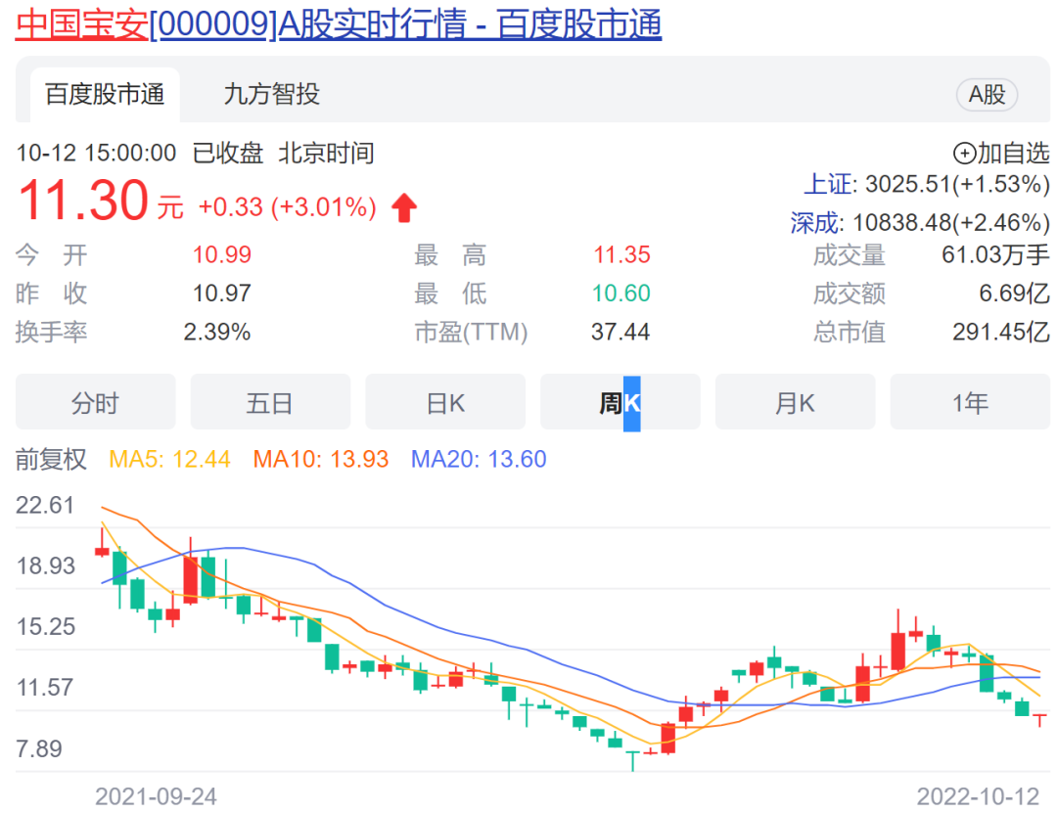The image size is (1057, 813).
Task: Open the 中国宝安[000009]A股实时行情 title link
Action: coord(339,23)
